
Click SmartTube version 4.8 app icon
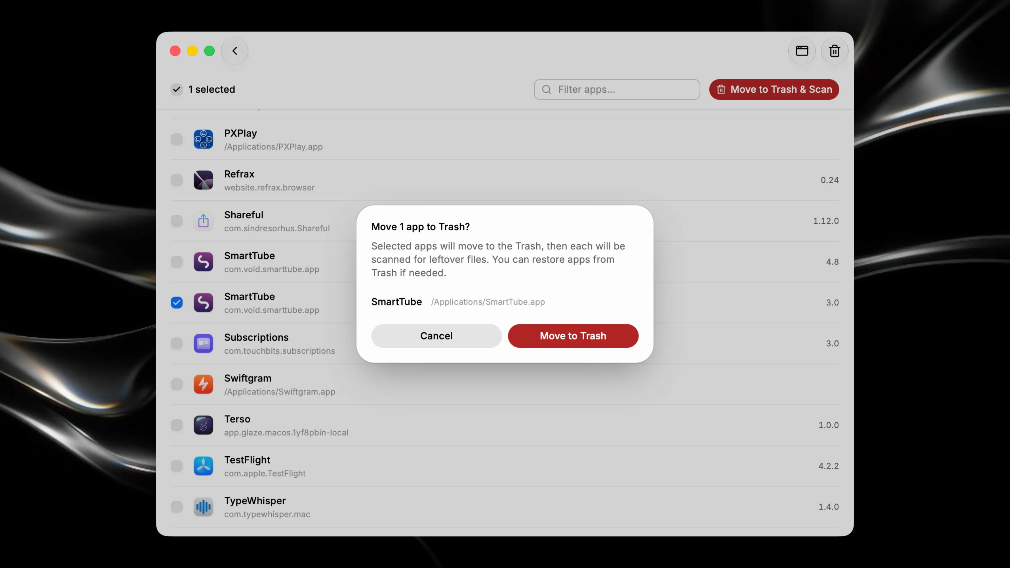pyautogui.click(x=203, y=262)
